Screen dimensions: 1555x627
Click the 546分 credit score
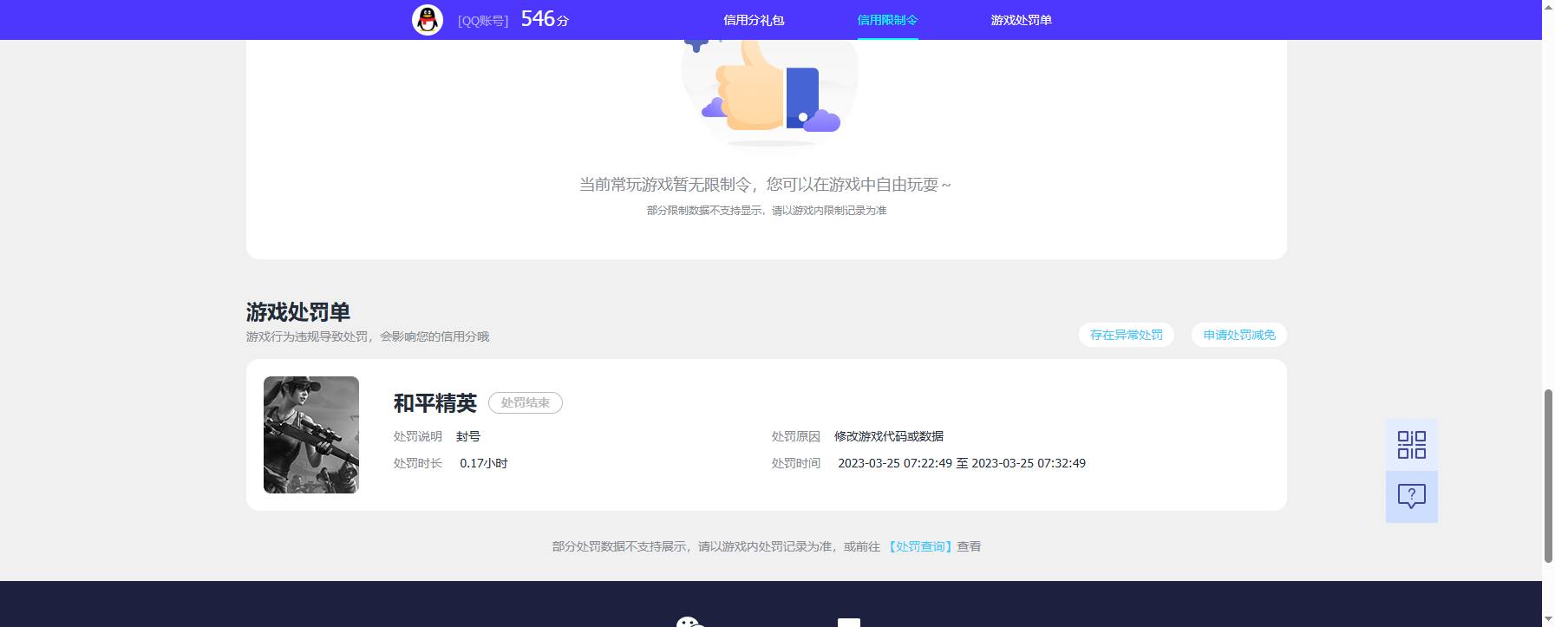[545, 19]
